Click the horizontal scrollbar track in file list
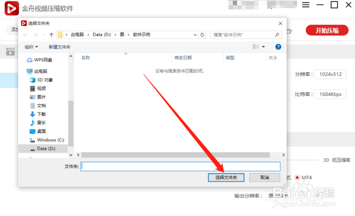This screenshot has height=216, width=355. point(175,155)
